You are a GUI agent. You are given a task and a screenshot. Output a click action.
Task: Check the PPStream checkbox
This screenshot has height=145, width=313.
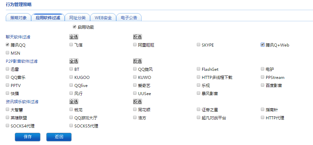click(x=263, y=77)
